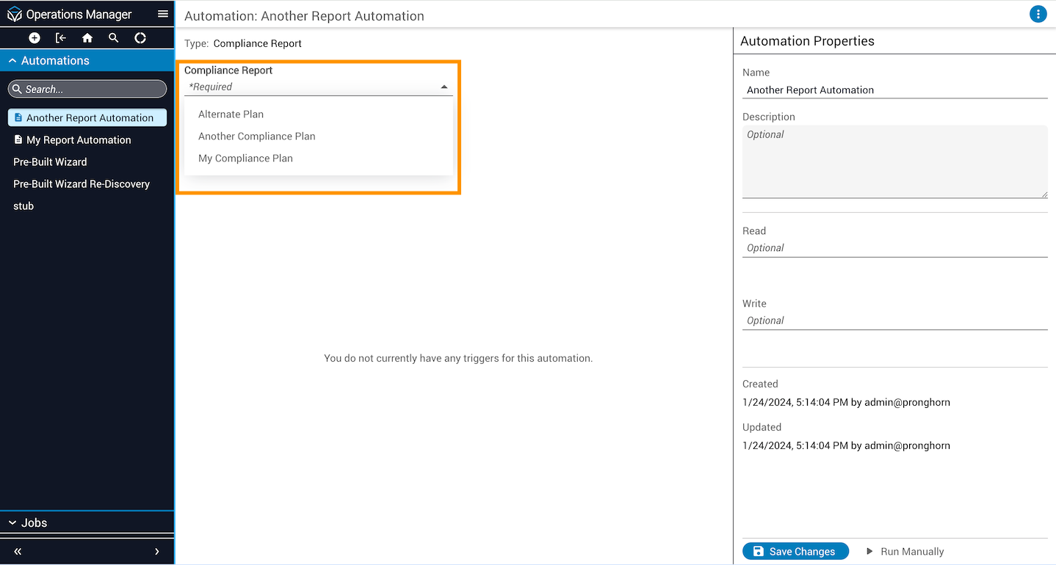Select Pre-Built Wizard Re-Discovery automation

point(82,184)
